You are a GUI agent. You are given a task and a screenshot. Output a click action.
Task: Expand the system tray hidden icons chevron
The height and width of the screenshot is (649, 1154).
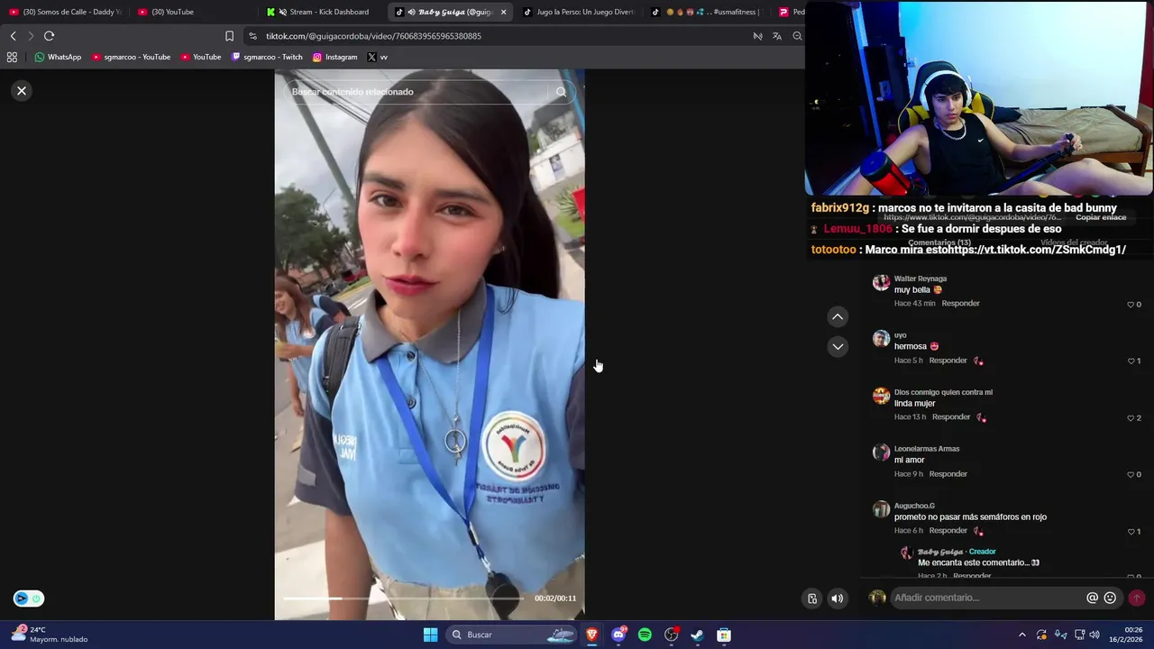pyautogui.click(x=1021, y=635)
